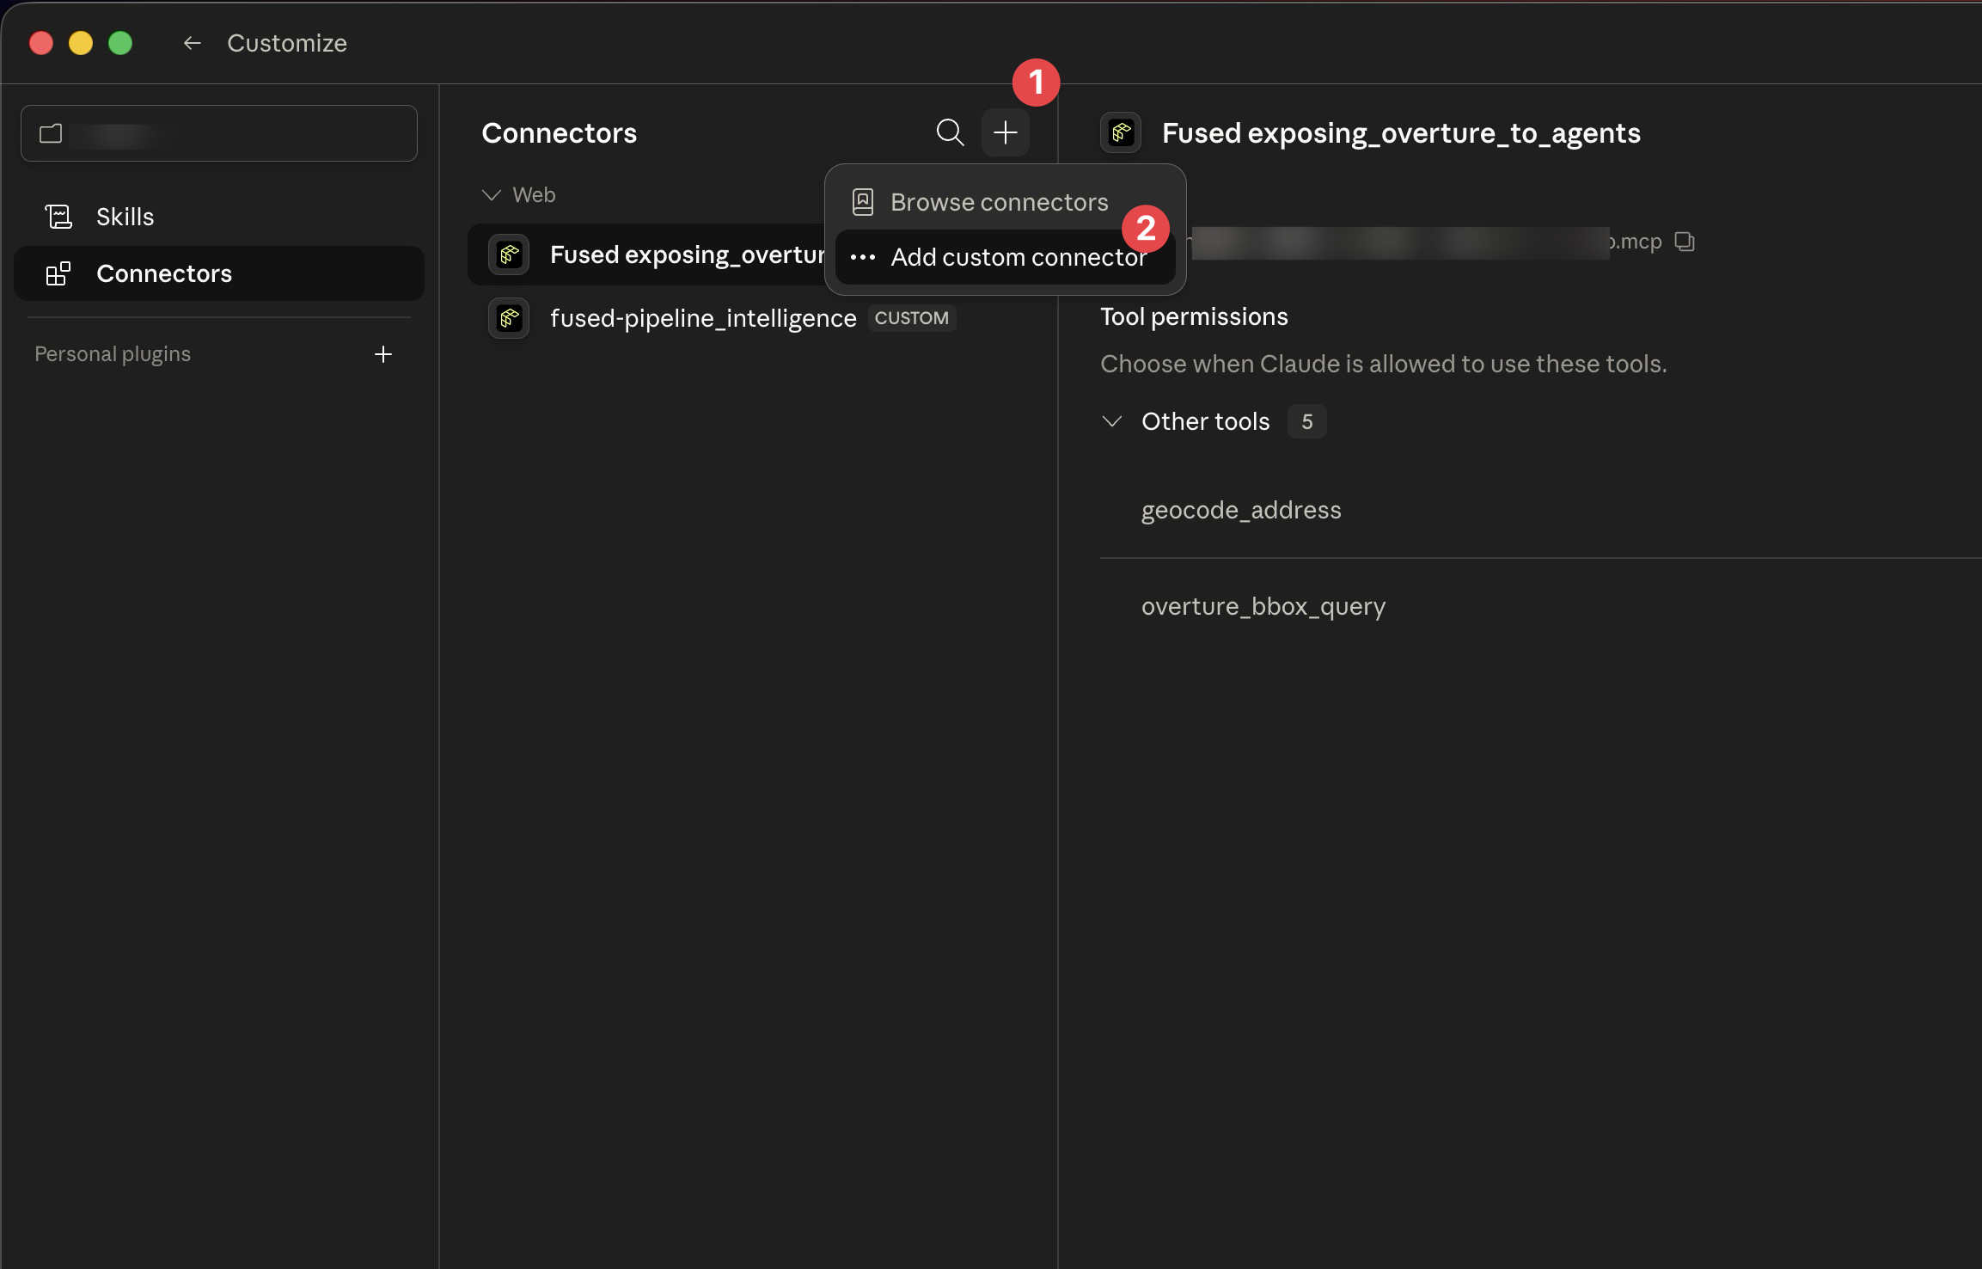Click the Other tools count badge 5

tap(1306, 421)
